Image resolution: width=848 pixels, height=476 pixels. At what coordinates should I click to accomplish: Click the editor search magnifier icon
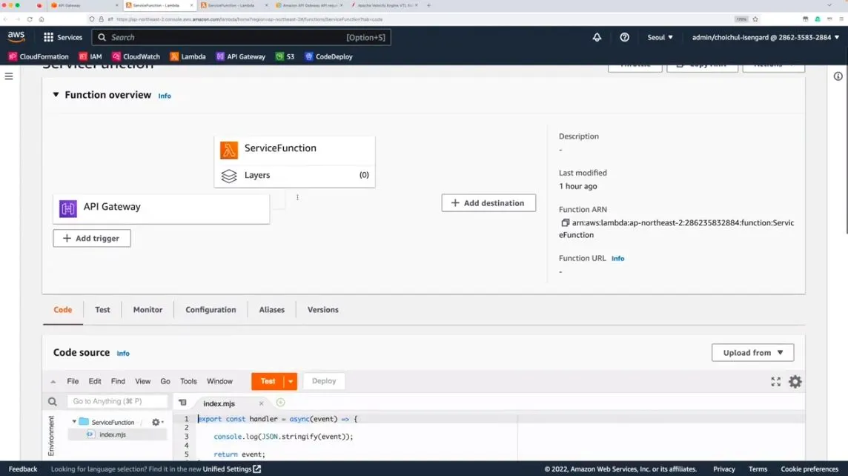pyautogui.click(x=53, y=401)
